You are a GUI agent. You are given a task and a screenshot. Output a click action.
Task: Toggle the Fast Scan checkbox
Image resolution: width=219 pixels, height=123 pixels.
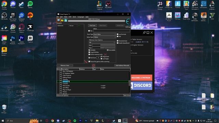coord(89,58)
